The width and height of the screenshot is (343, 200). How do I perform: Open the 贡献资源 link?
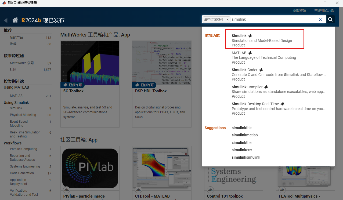point(299,11)
